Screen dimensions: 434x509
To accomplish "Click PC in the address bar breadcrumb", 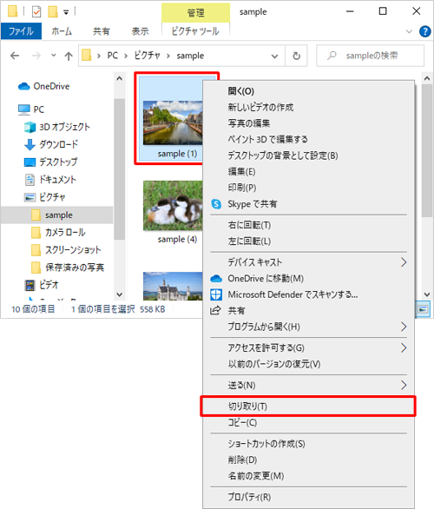I will tap(113, 56).
